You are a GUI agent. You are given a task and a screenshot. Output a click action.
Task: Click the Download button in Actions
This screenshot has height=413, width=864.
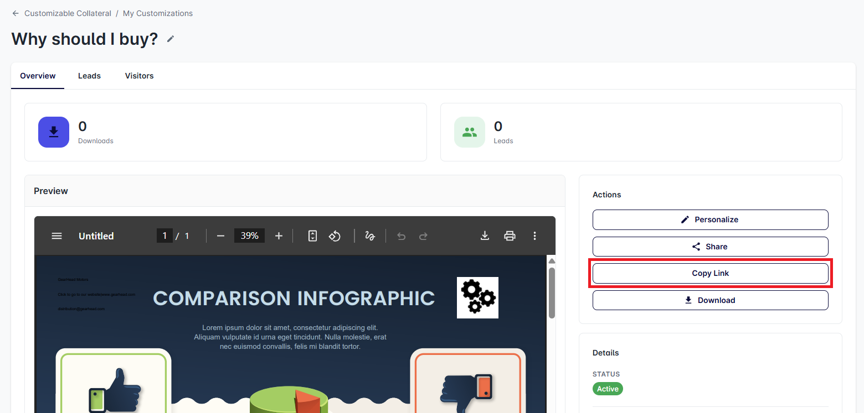[710, 300]
